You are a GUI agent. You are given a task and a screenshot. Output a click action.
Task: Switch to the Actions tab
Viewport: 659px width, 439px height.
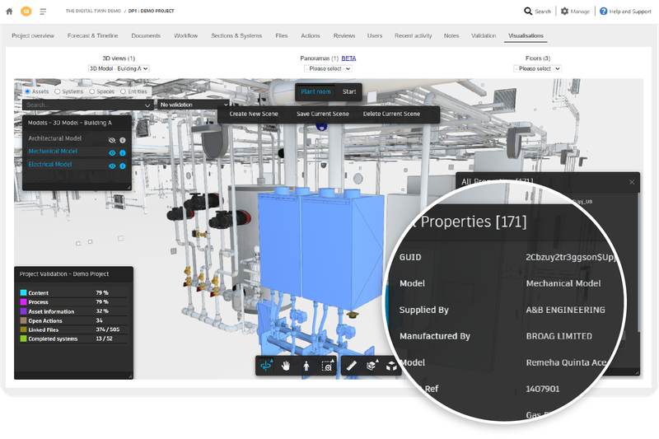point(311,35)
